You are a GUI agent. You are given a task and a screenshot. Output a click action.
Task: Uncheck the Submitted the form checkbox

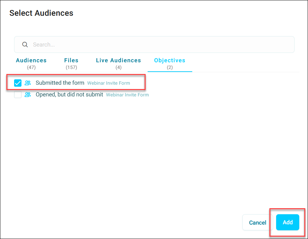tap(18, 83)
